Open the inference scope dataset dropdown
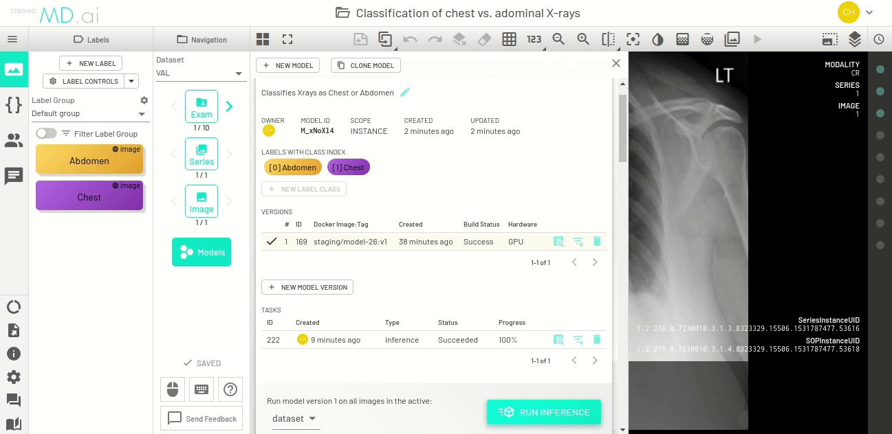Screen dimensions: 892x434 click(x=295, y=419)
